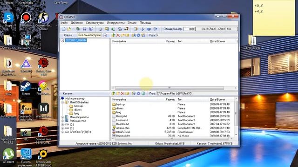Click the Make CD/DVD image toolbar icon

[x=101, y=29]
